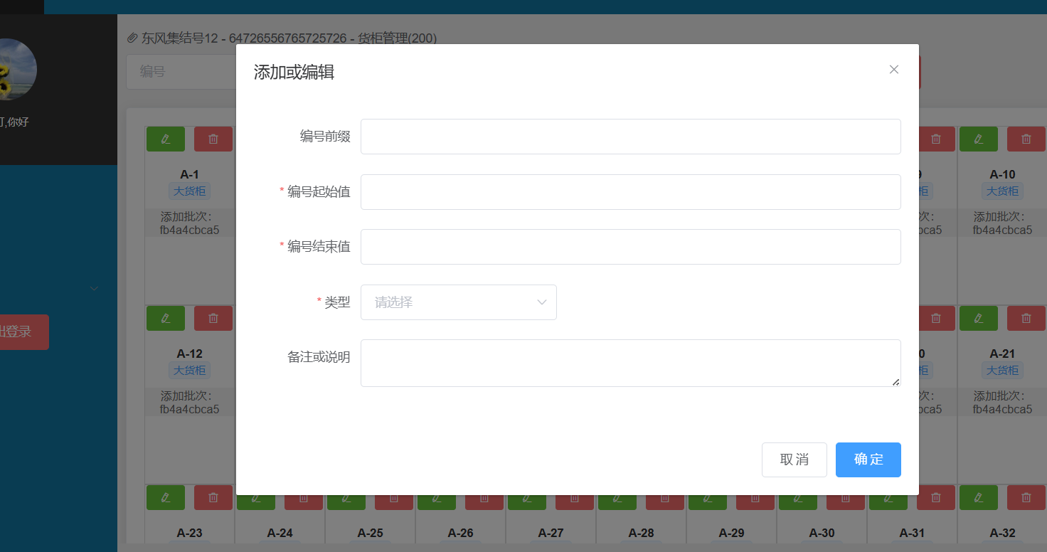The image size is (1047, 552).
Task: Click the red trash icon for locker A-31
Action: pos(936,497)
